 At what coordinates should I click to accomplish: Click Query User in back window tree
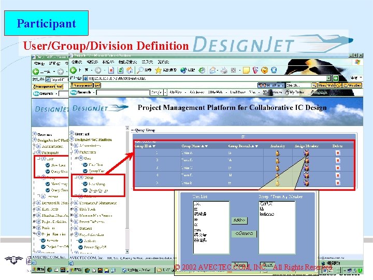(x=59, y=172)
